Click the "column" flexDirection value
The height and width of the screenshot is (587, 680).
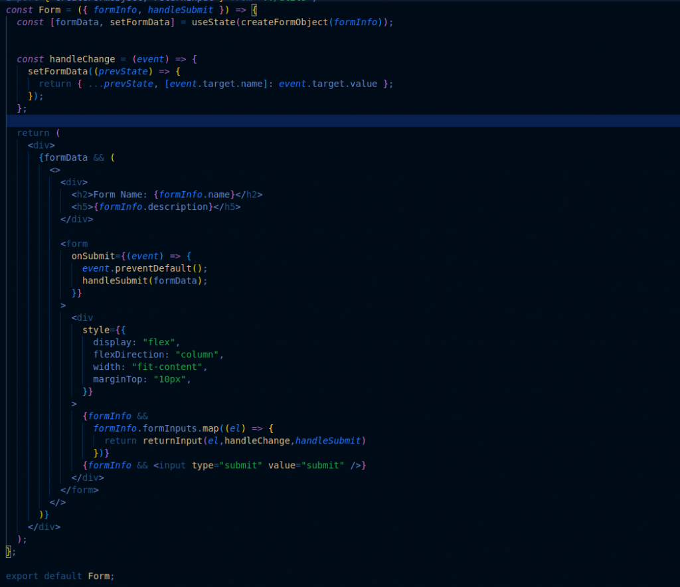[x=197, y=355]
